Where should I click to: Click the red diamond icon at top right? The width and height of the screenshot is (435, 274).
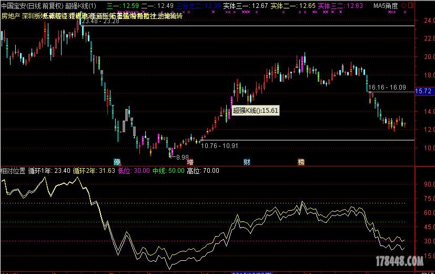[x=403, y=6]
